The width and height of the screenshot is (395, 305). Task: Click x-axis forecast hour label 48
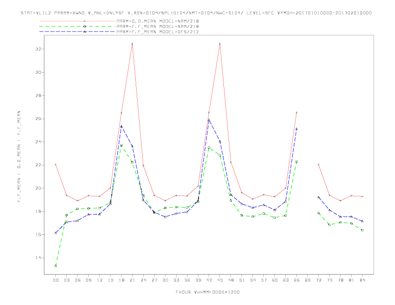coord(231,280)
